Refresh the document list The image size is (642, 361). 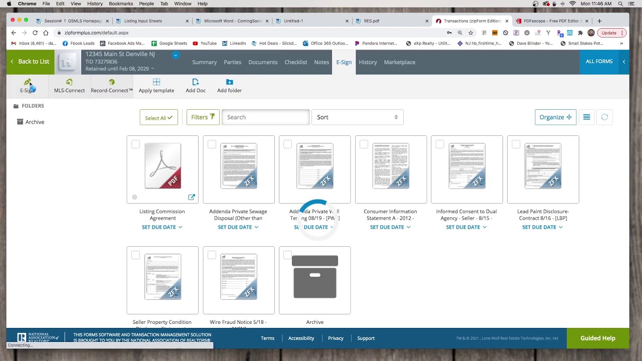(x=604, y=117)
